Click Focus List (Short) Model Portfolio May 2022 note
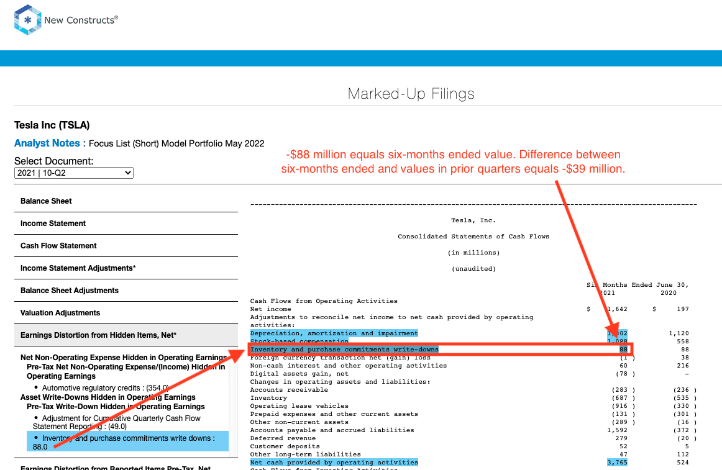Image resolution: width=722 pixels, height=470 pixels. (x=176, y=143)
